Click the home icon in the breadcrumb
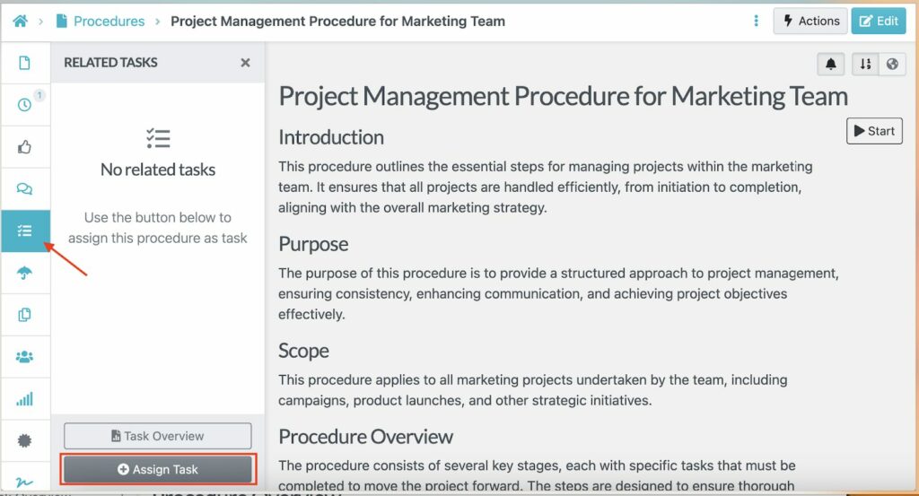The height and width of the screenshot is (496, 919). 20,21
